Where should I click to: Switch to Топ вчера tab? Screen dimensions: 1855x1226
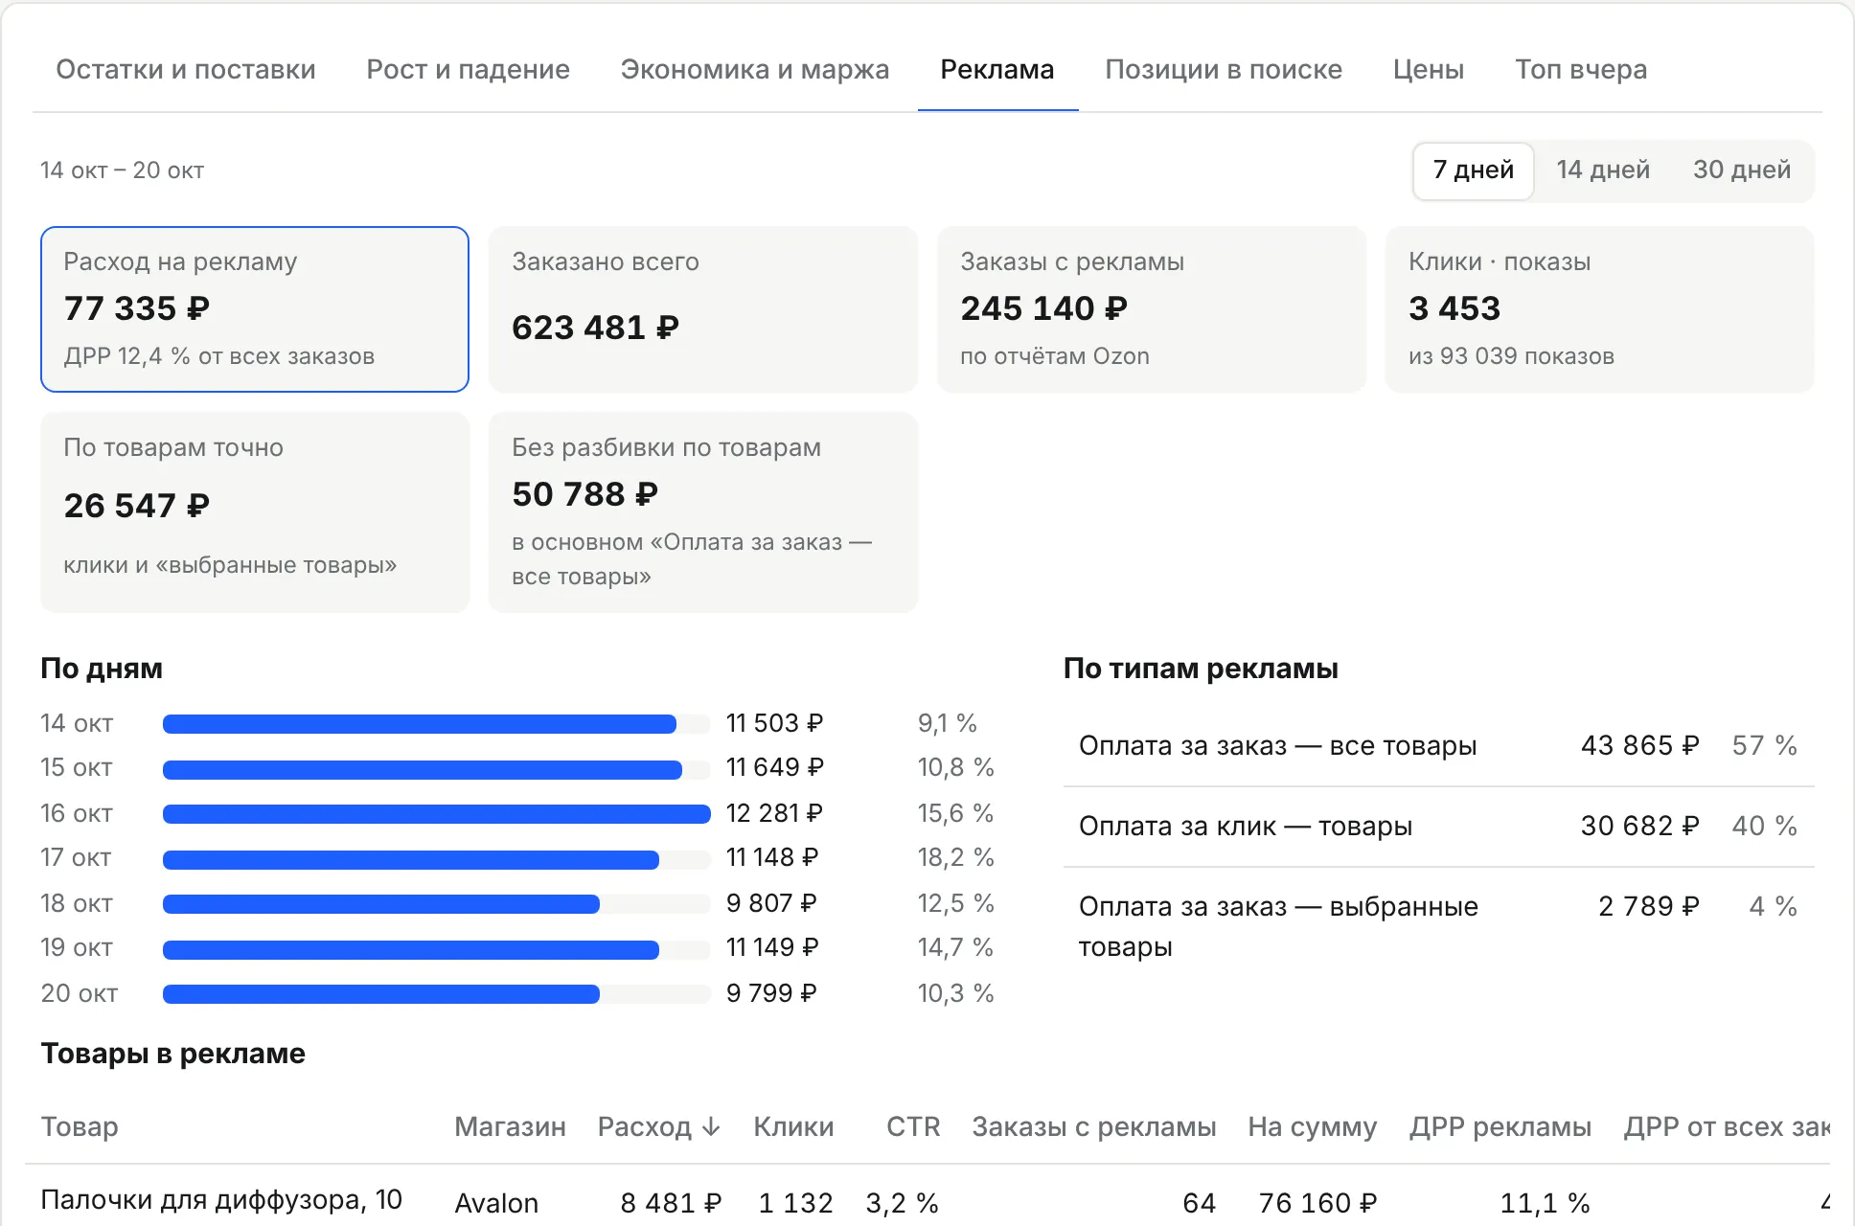tap(1581, 70)
